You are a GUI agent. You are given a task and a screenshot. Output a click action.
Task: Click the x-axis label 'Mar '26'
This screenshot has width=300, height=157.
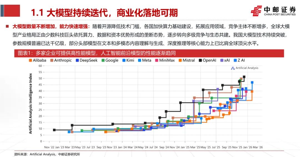[x=258, y=147]
